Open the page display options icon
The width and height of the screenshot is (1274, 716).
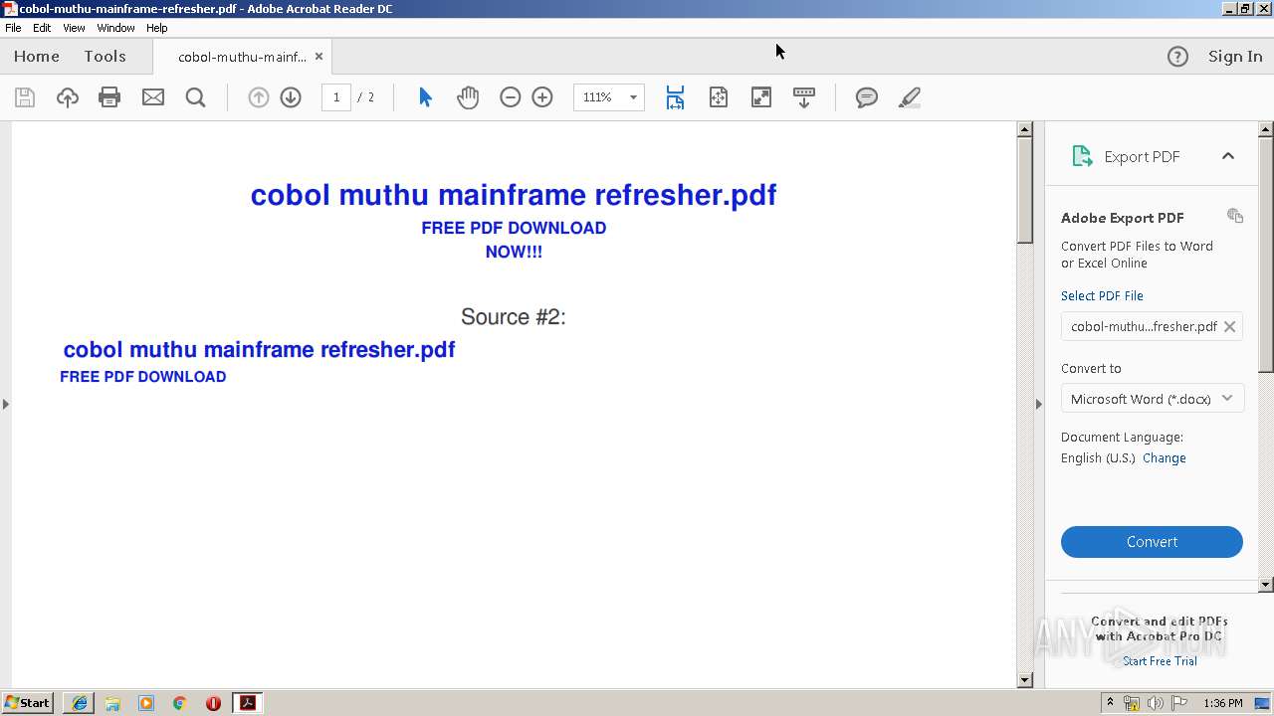click(x=804, y=97)
